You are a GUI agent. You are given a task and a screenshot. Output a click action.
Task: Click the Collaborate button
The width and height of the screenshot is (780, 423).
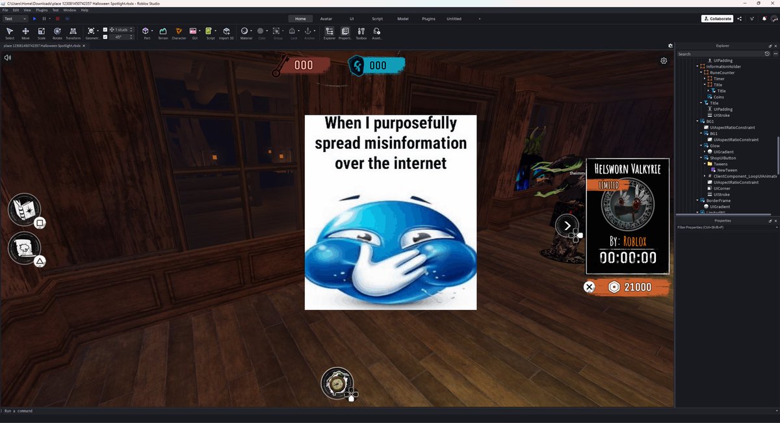click(x=717, y=19)
